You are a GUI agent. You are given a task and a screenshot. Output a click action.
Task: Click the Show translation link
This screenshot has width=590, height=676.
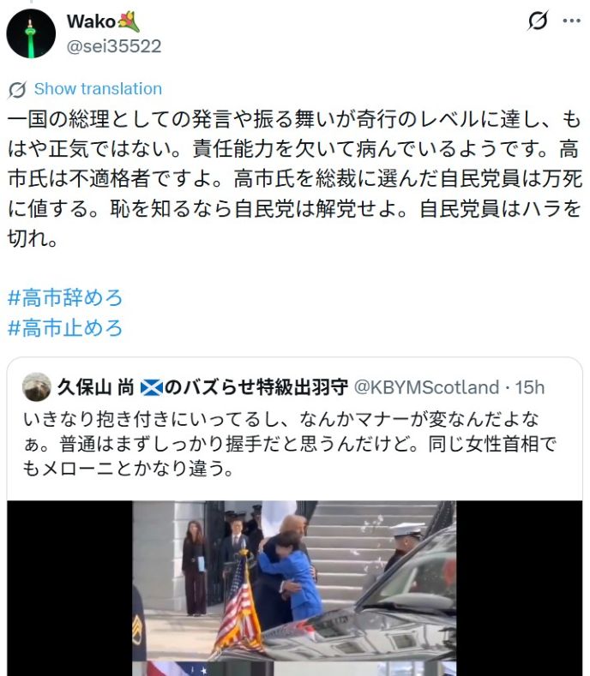98,89
